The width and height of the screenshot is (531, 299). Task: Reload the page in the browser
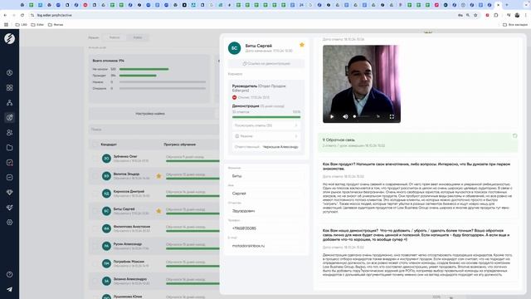click(x=22, y=15)
